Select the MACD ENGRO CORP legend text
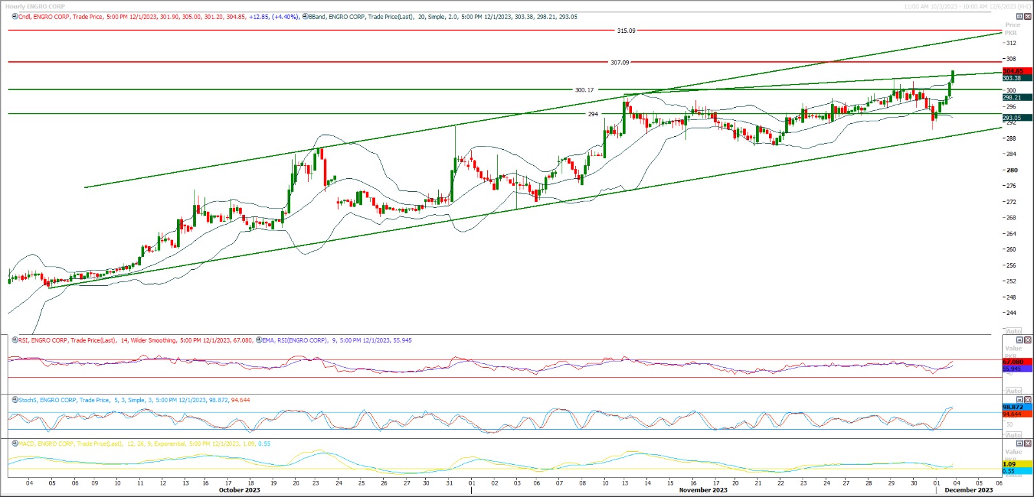Image resolution: width=1034 pixels, height=497 pixels. [x=145, y=444]
